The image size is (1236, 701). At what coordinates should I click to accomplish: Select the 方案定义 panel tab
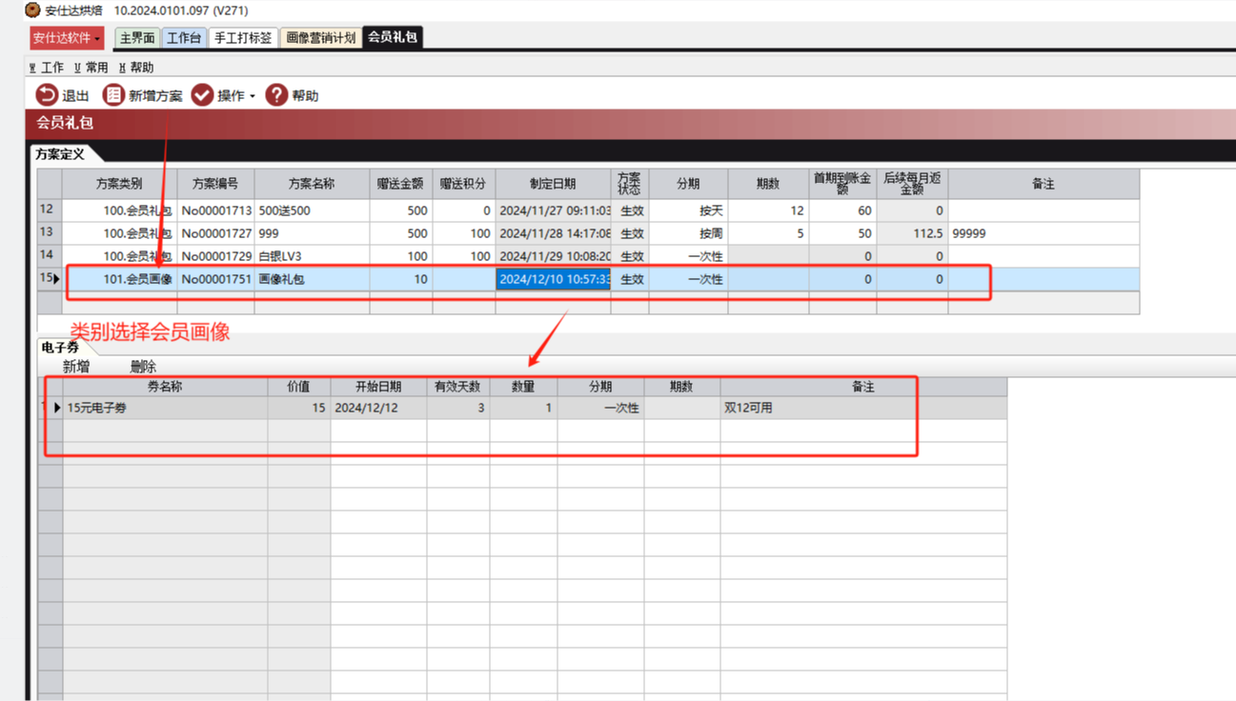pyautogui.click(x=61, y=153)
